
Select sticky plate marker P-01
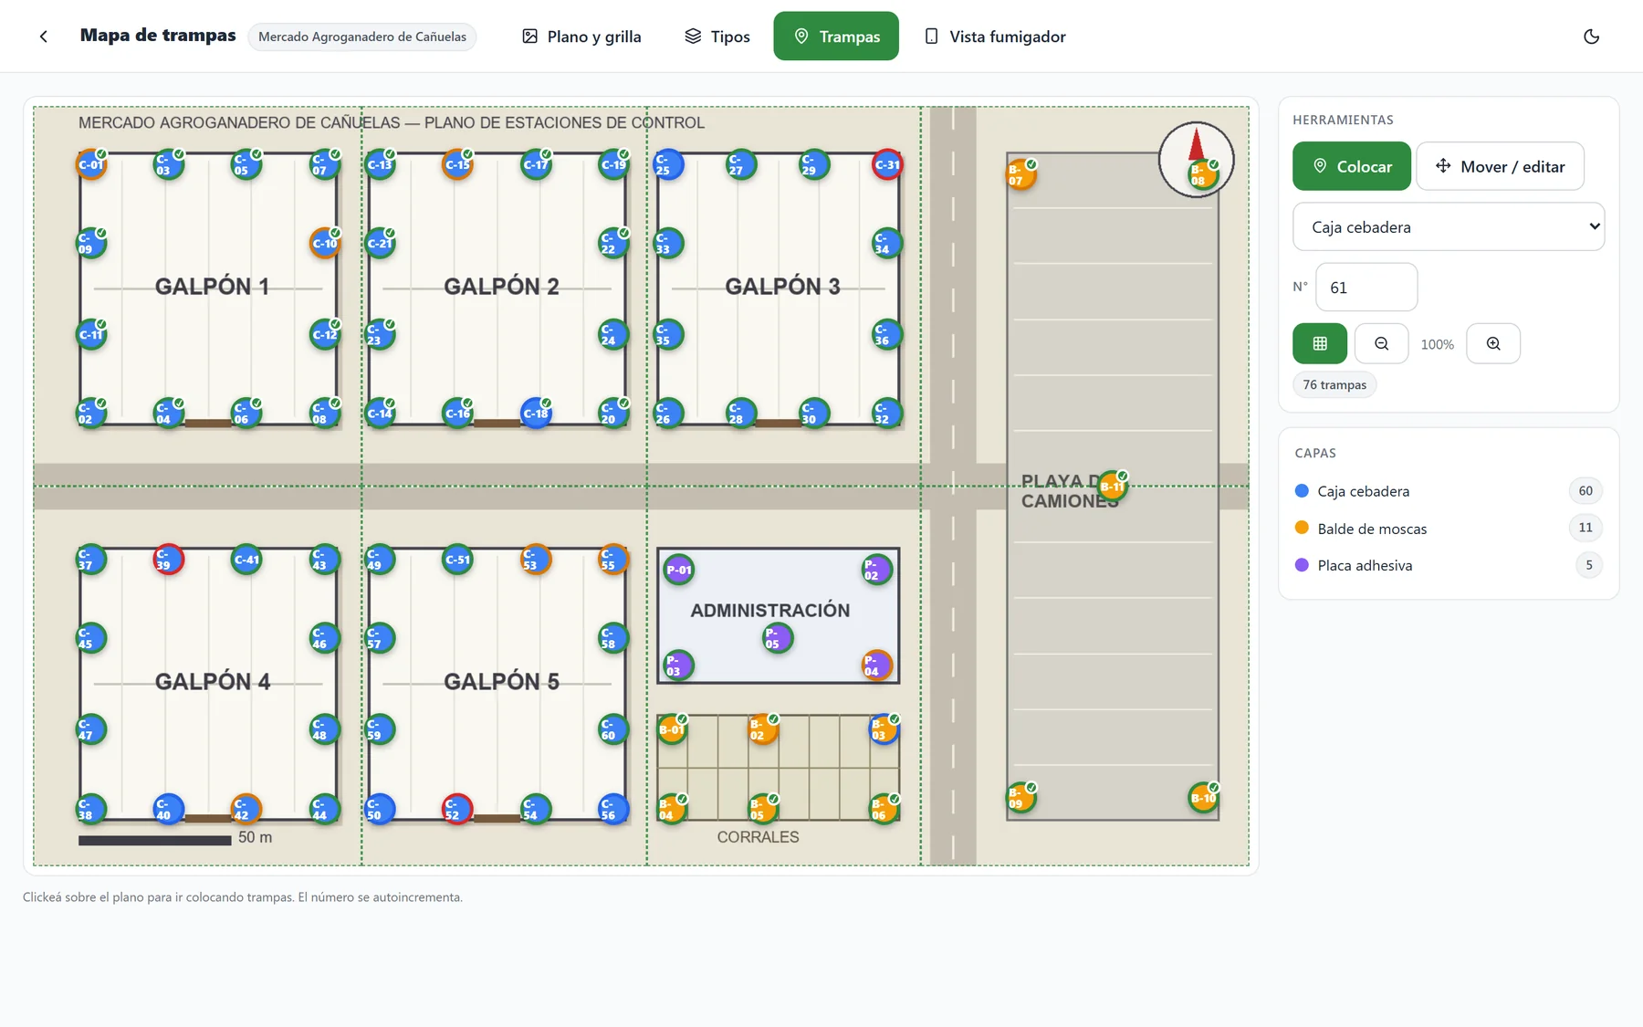point(678,570)
